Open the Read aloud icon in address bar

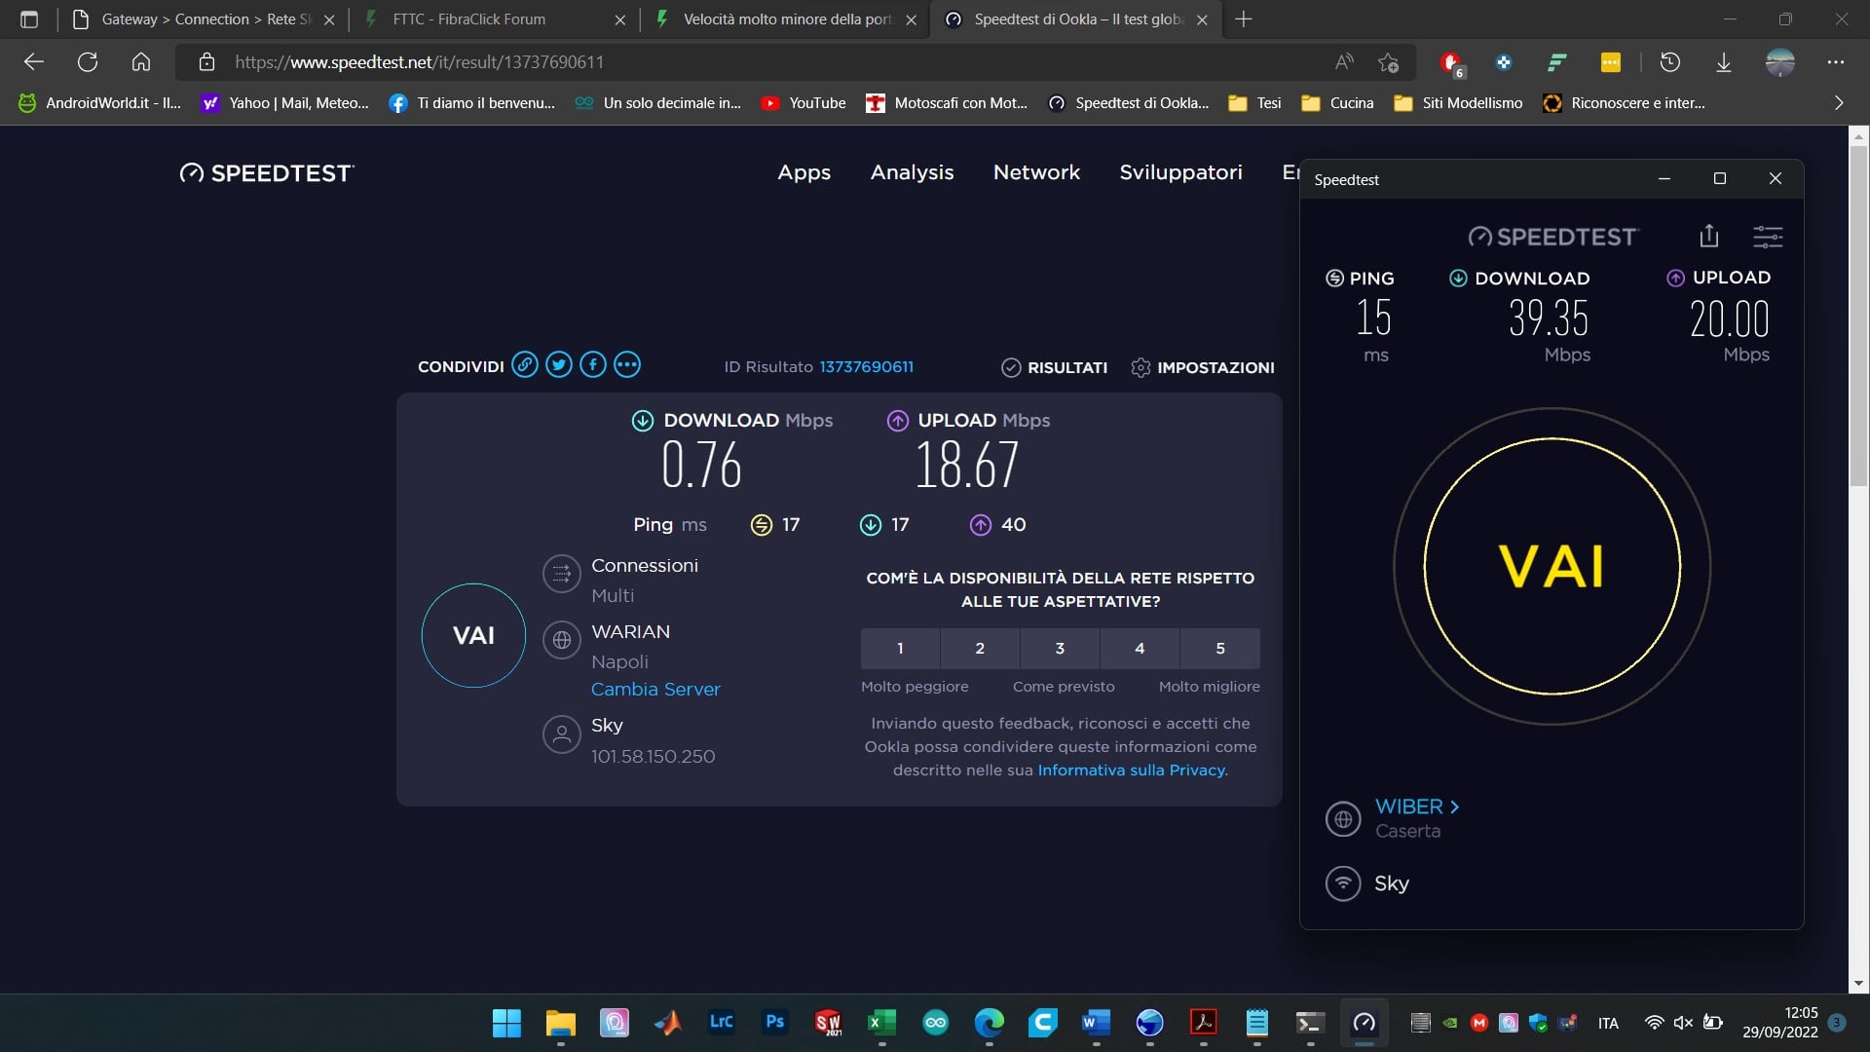(1344, 62)
